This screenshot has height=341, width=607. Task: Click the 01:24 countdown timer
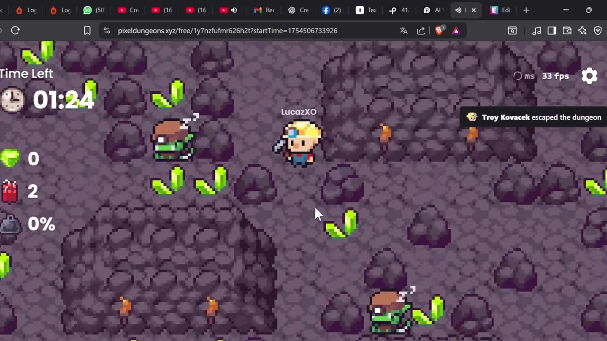64,100
